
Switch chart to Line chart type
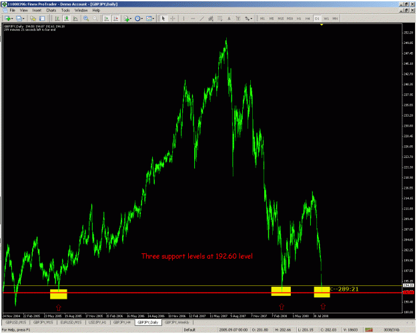point(75,19)
